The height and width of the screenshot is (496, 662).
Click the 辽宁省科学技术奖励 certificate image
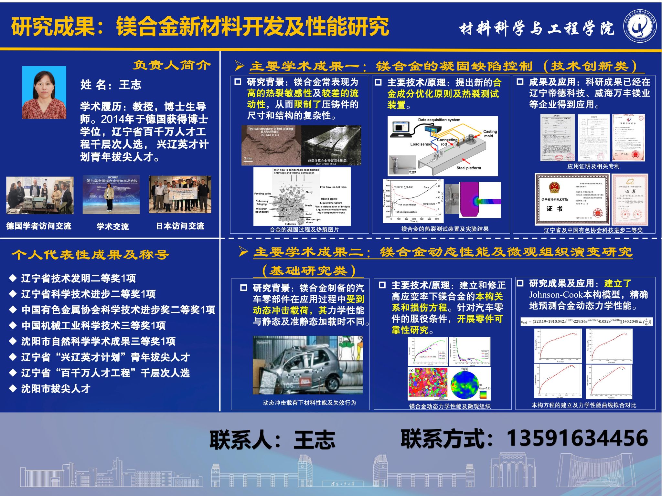tap(572, 199)
